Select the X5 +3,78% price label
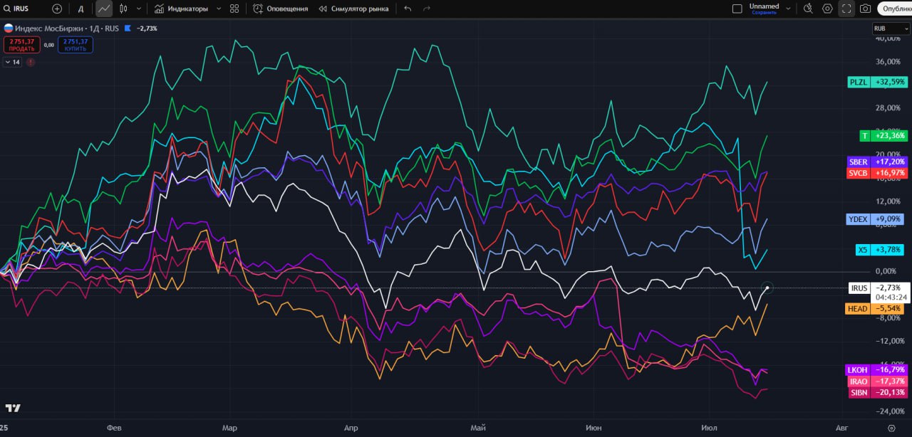Screen dimensions: 912x437 pyautogui.click(x=880, y=250)
